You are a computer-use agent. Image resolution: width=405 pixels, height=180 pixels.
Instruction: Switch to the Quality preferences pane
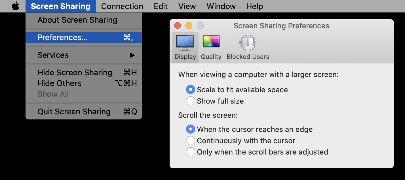[211, 47]
